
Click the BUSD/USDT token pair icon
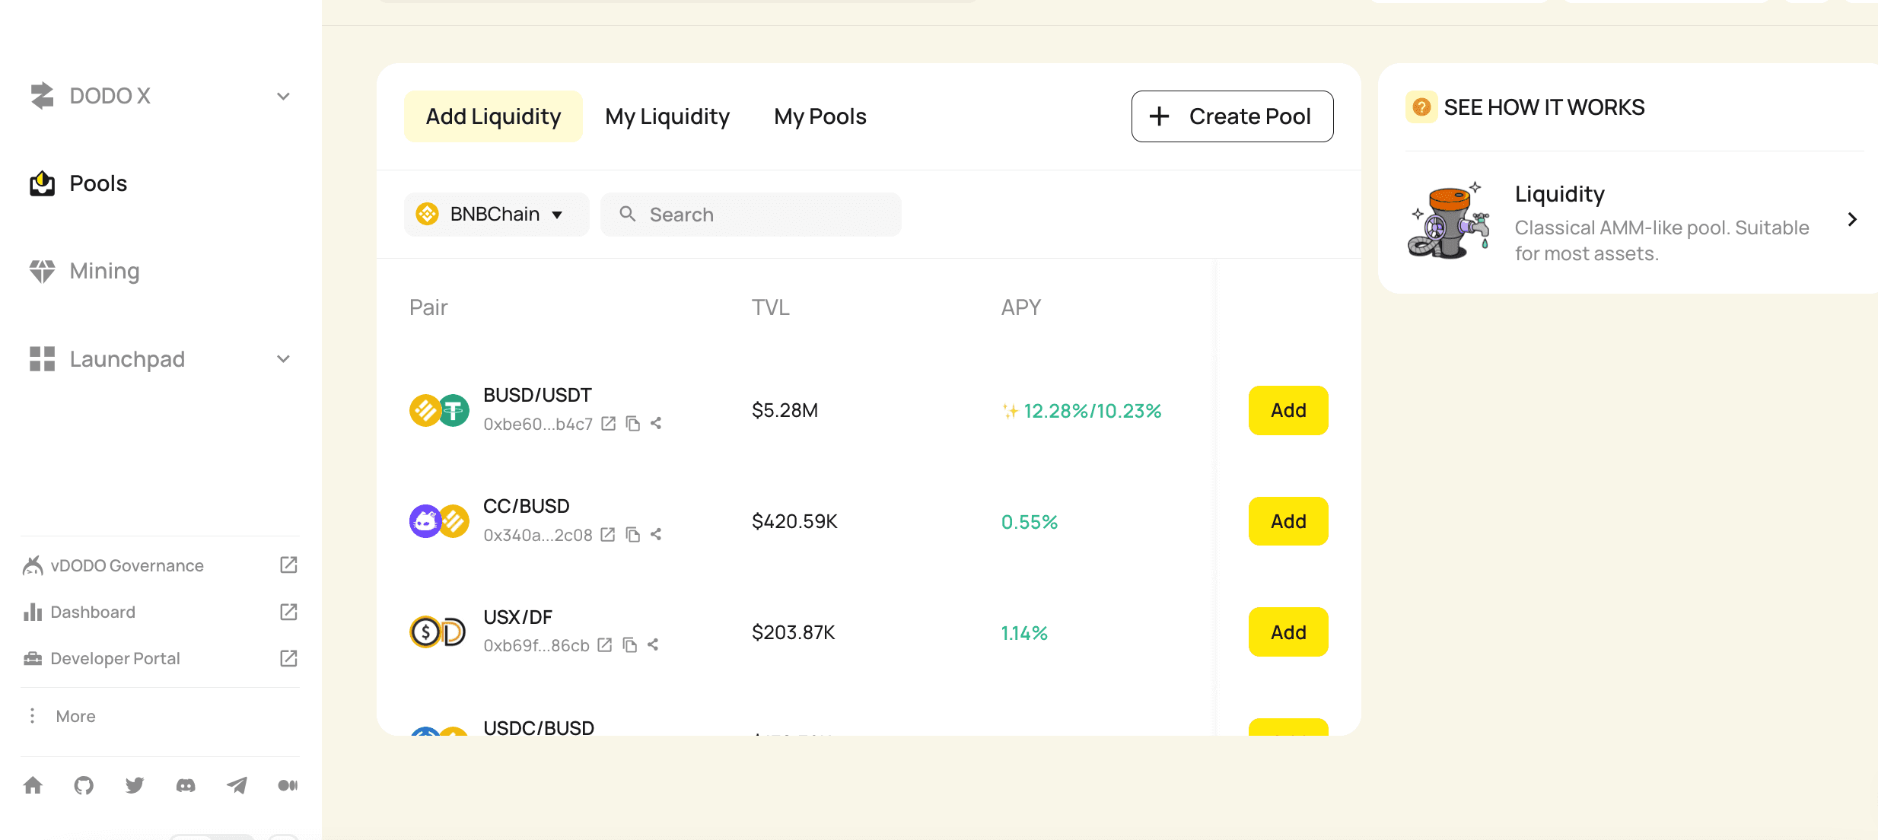coord(439,411)
